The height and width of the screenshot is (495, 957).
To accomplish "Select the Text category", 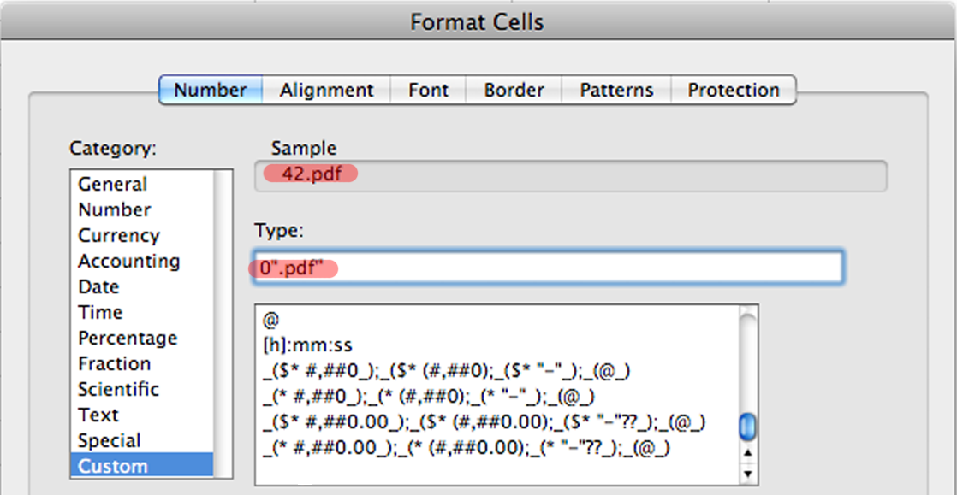I will tap(98, 415).
